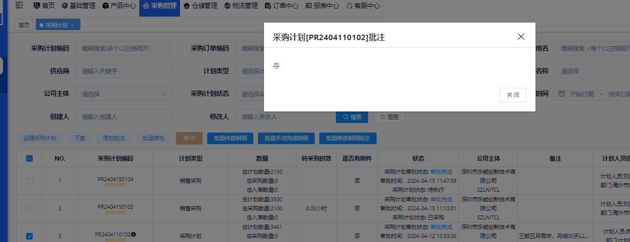Open the 计划类型 select box
Viewport: 630px width, 242px height.
click(x=249, y=71)
